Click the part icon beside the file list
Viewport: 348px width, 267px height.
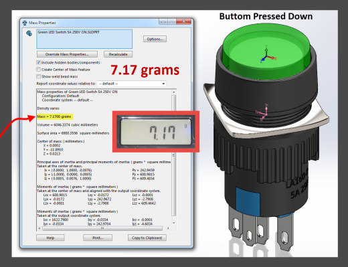click(29, 33)
